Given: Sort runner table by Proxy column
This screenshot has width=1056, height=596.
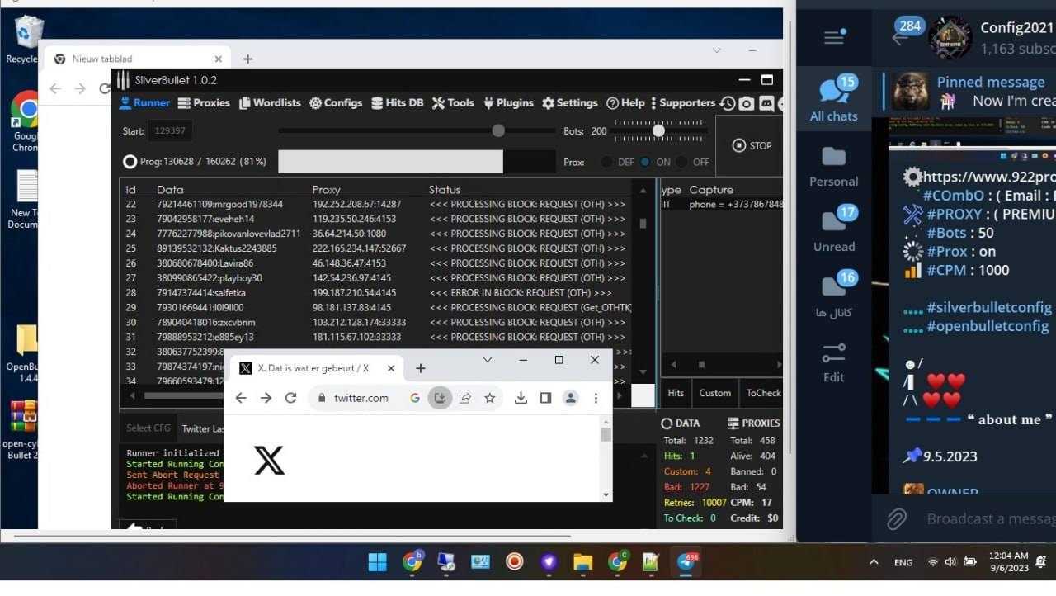Looking at the screenshot, I should click(326, 189).
